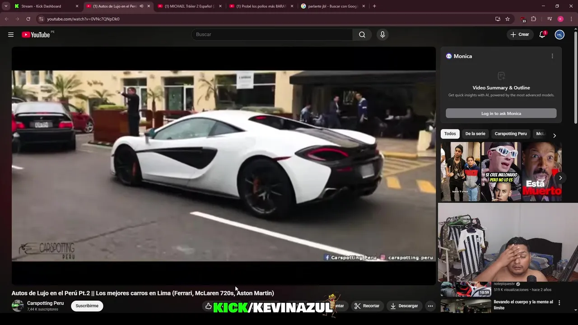Screen dimensions: 578x325
Task: Open red extension icon with badge
Action: [523, 19]
